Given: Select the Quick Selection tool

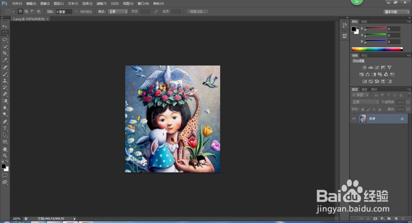Looking at the screenshot, I should click(5, 47).
